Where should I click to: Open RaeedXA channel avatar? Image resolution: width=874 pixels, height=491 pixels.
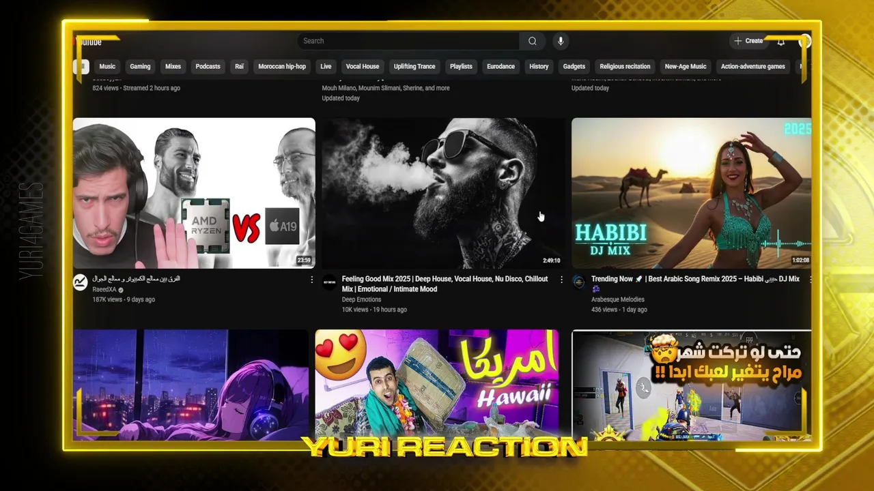[80, 282]
